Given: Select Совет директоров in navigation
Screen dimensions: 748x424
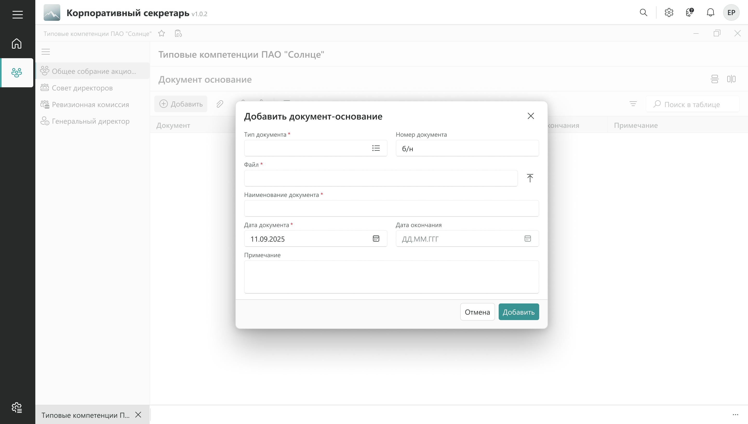Looking at the screenshot, I should 82,88.
